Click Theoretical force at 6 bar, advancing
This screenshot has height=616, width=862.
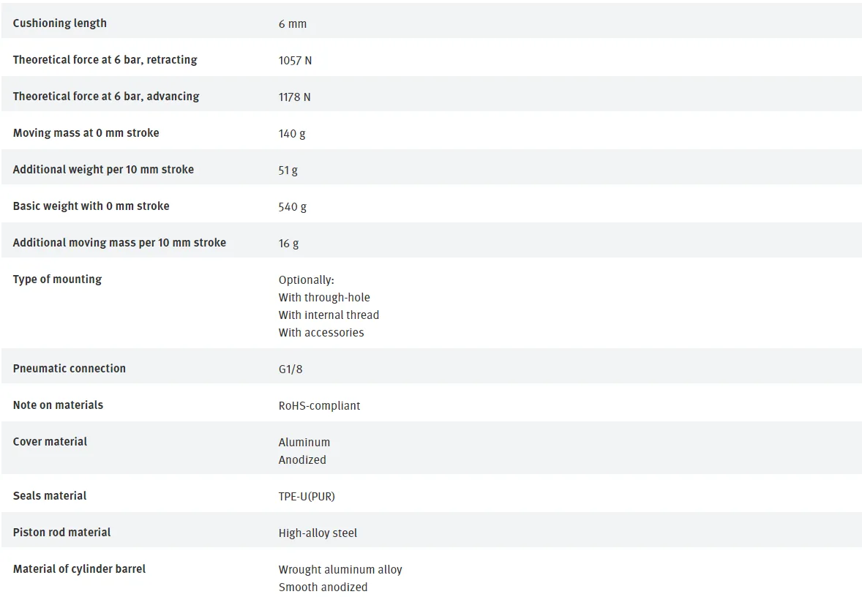click(105, 96)
